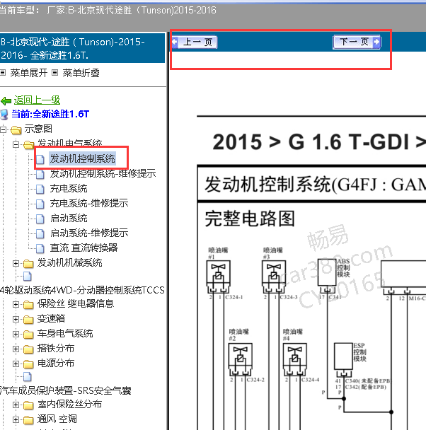Click the B-北京现代-途胜 sidebar header
This screenshot has width=426, height=430.
pos(82,48)
